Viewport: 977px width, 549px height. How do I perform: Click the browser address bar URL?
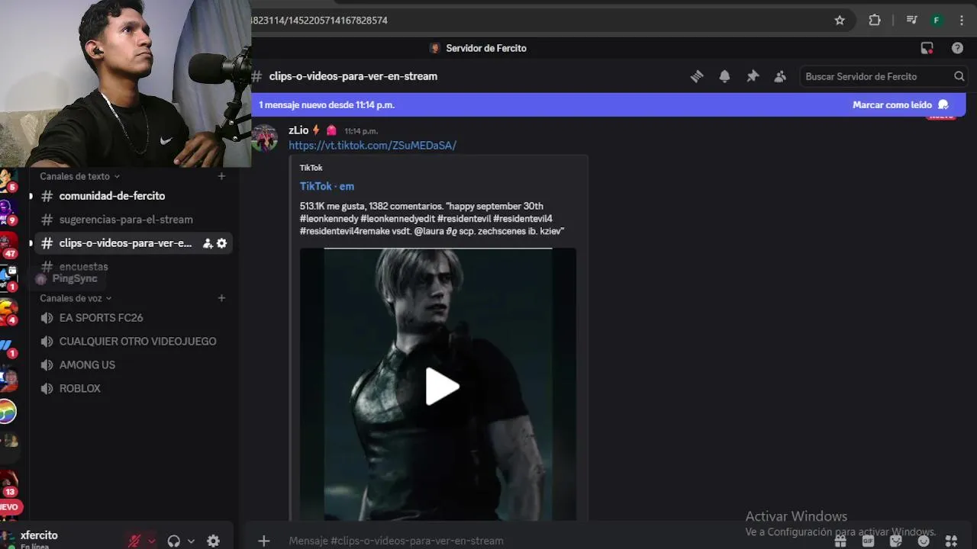(320, 21)
